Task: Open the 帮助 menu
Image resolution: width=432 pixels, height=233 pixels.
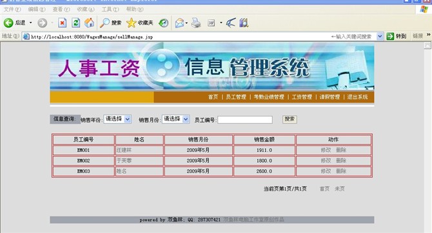Action: pos(135,10)
